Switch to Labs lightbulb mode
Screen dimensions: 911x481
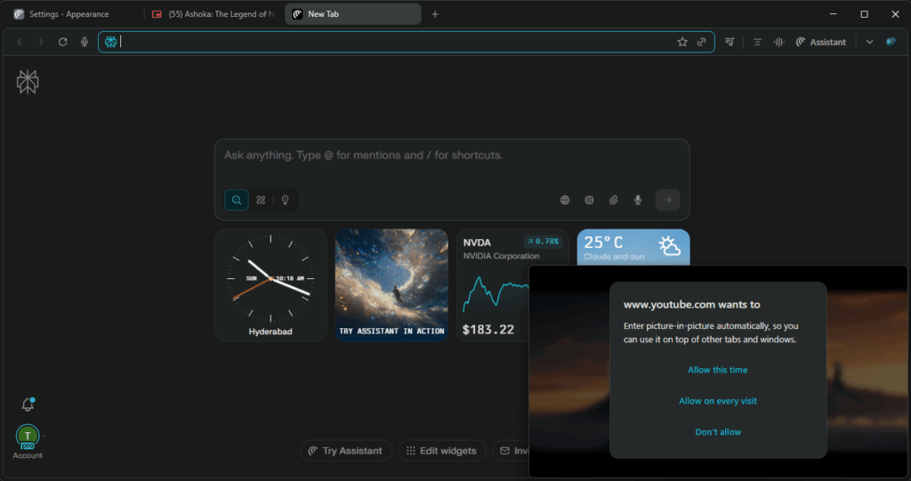(286, 200)
